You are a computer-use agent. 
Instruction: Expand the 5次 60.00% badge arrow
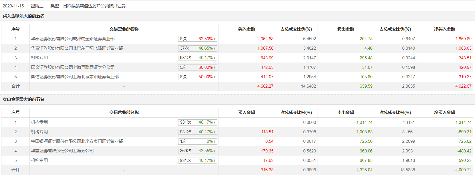pyautogui.click(x=215, y=68)
